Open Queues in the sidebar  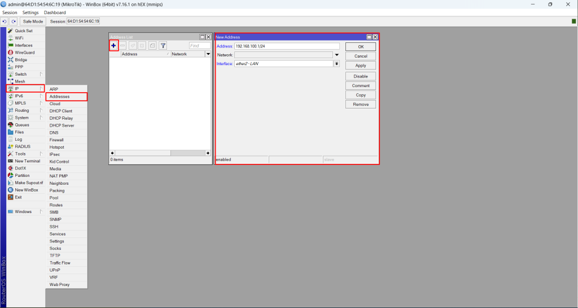coord(22,125)
